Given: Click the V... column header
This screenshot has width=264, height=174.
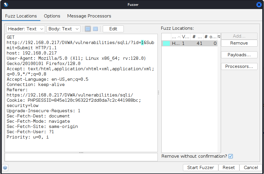Looking at the screenshot, I should 186,37.
